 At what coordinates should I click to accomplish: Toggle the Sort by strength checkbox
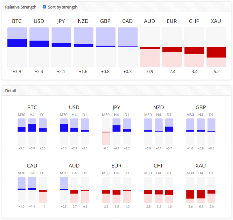(x=45, y=7)
